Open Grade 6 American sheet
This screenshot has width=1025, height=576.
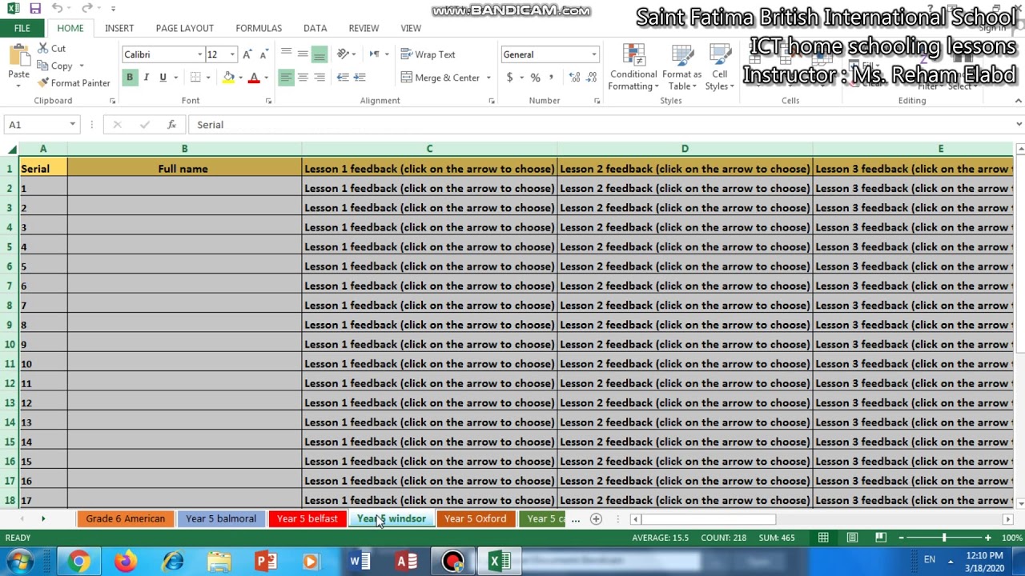(x=126, y=519)
